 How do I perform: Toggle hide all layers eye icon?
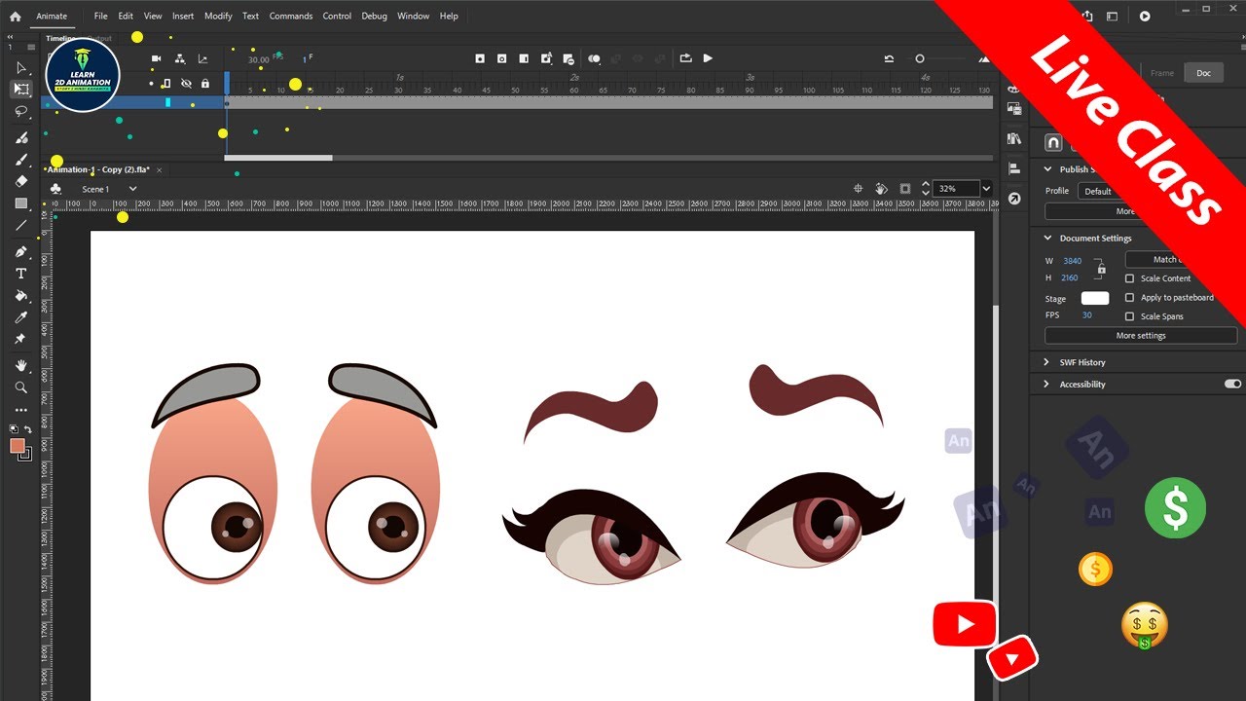tap(186, 84)
